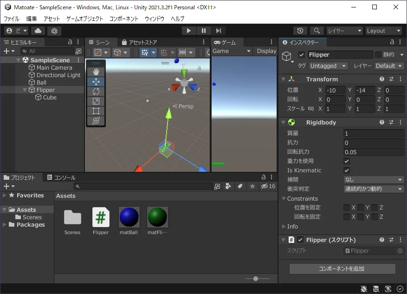Freeze rotation X constraint
Screen dimensions: 407x294
(347, 216)
